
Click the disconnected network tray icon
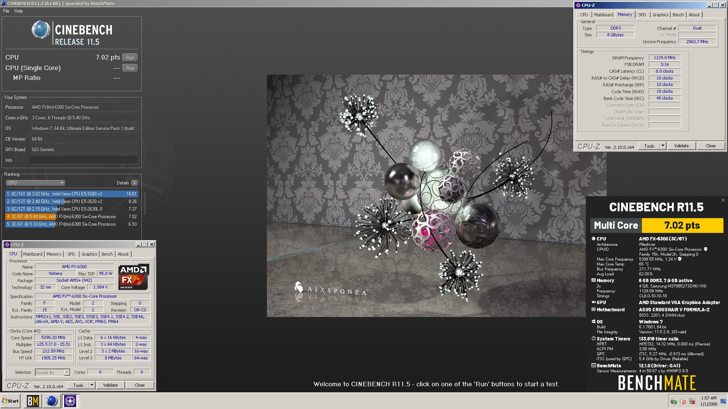click(x=692, y=401)
